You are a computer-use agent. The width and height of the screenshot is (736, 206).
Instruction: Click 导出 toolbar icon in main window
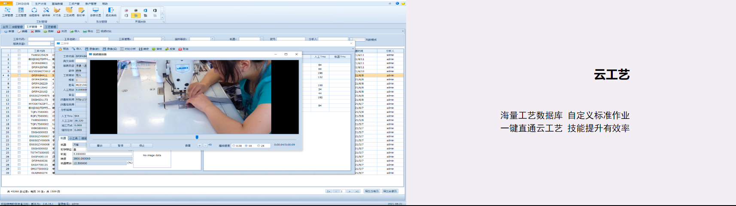(x=85, y=31)
